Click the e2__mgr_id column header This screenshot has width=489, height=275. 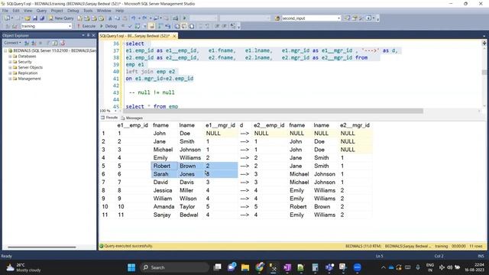point(355,125)
